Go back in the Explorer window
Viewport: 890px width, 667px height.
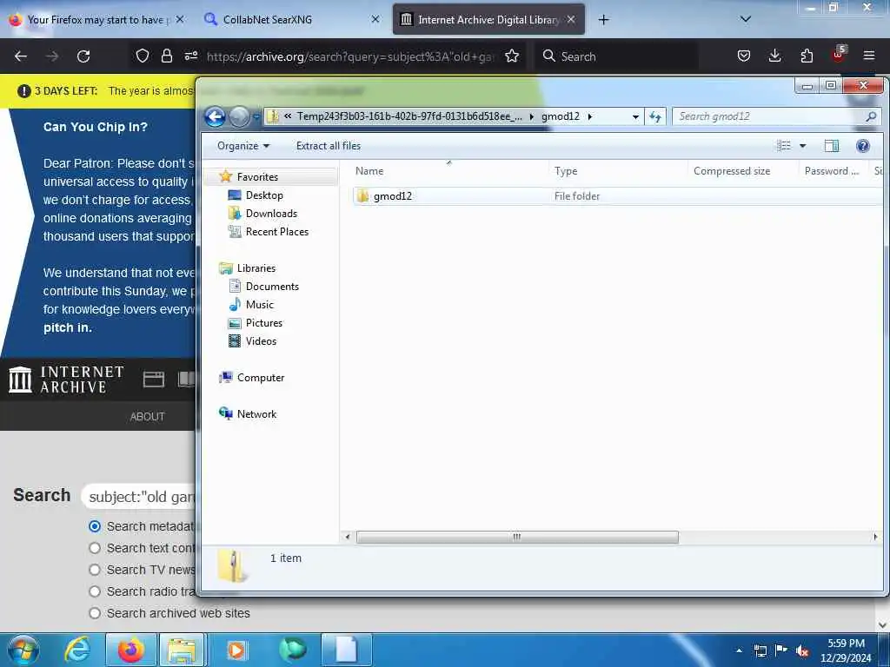point(216,117)
